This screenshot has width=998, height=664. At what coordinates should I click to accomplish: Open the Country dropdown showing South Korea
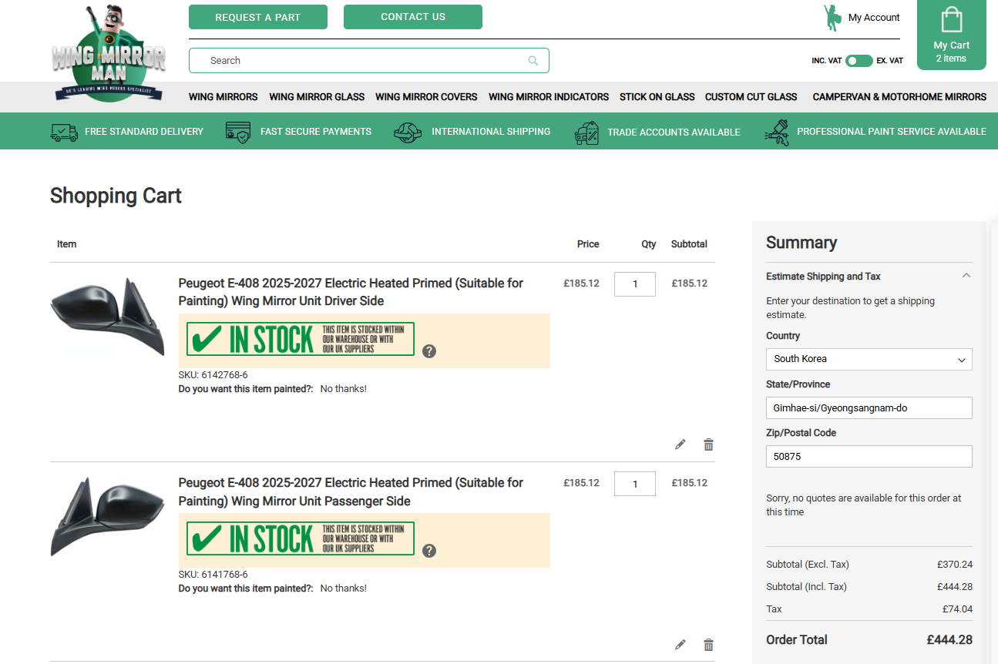[869, 359]
